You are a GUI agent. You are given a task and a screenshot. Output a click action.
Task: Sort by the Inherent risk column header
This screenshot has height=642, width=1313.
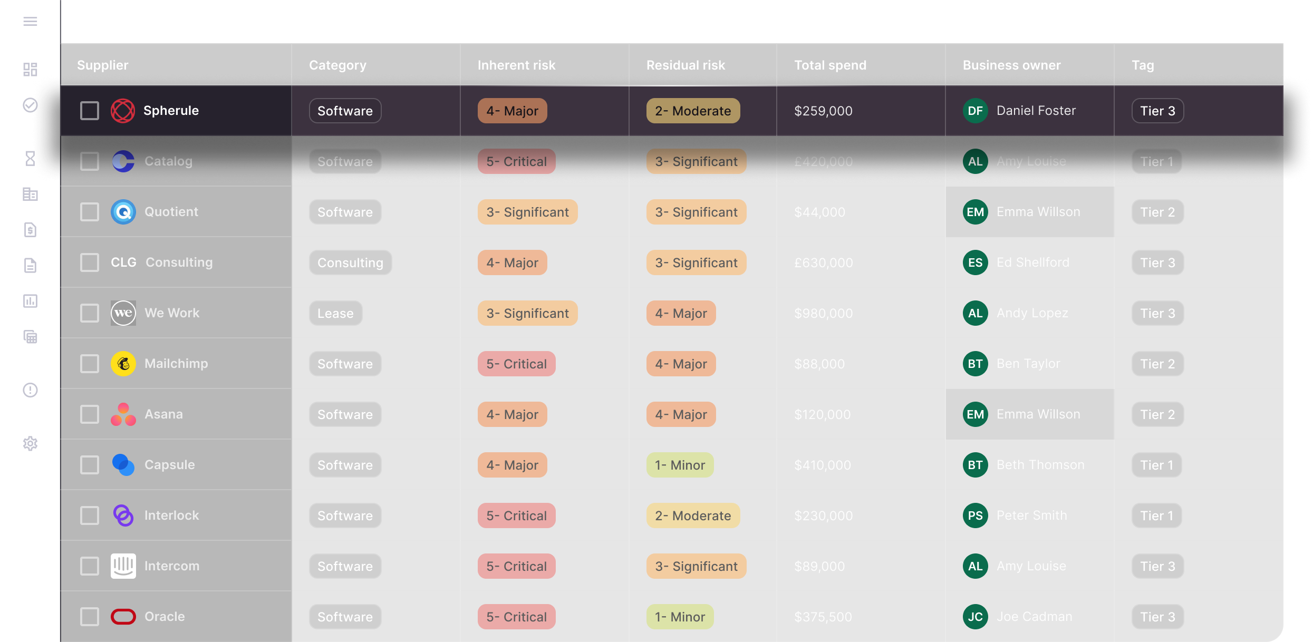(x=516, y=65)
